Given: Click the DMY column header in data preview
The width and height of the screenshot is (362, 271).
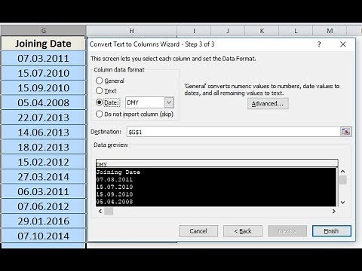Looking at the screenshot, I should point(216,163).
